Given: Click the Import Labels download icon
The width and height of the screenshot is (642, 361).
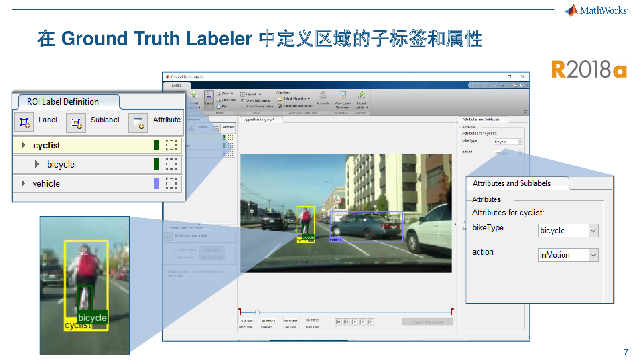Looking at the screenshot, I should pyautogui.click(x=194, y=95).
